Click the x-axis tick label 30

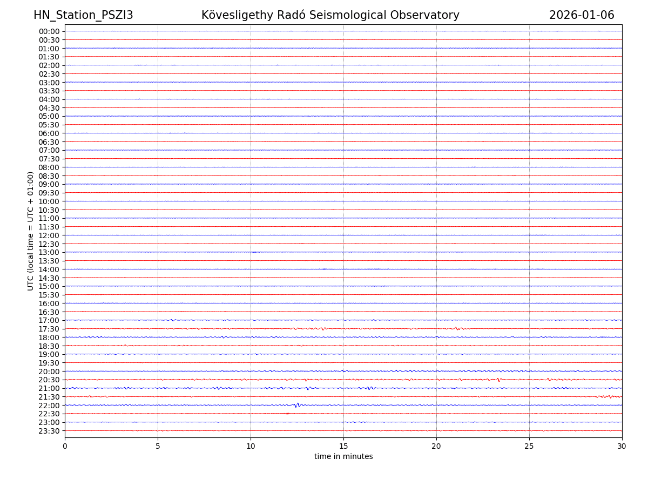(x=622, y=446)
